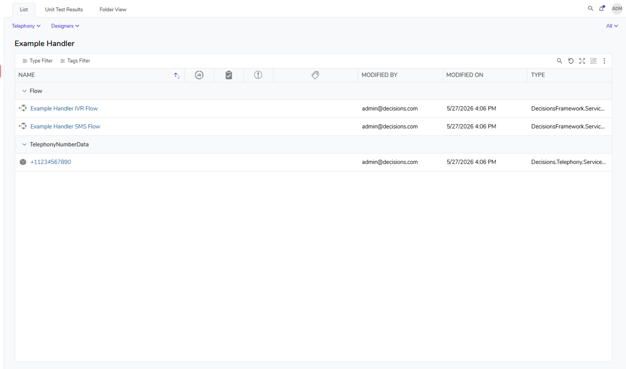Click the modified date in +11234567890 row

(x=471, y=162)
